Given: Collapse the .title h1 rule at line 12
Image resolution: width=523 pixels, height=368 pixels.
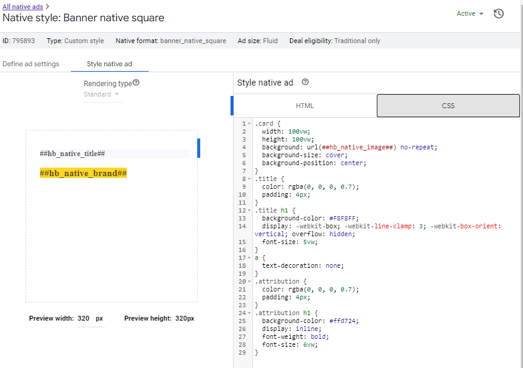Looking at the screenshot, I should [x=249, y=211].
